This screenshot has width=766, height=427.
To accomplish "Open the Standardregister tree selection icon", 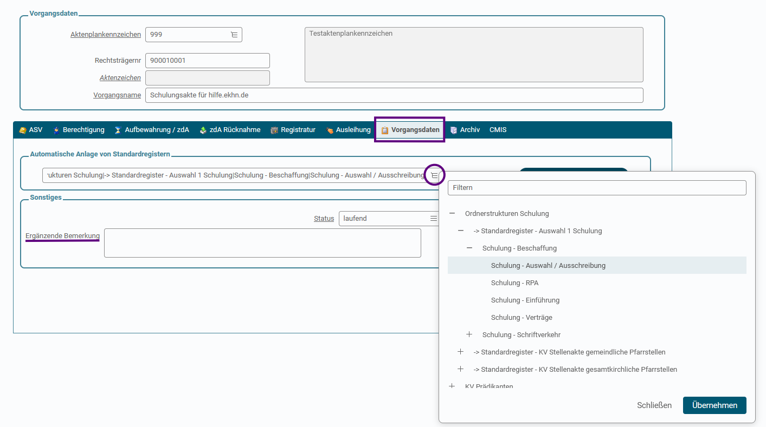I will click(434, 175).
